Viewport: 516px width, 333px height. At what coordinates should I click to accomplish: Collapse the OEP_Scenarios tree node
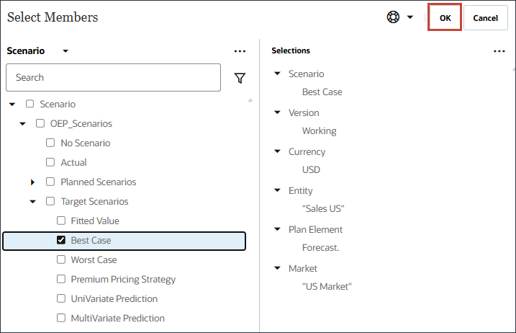[x=22, y=123]
